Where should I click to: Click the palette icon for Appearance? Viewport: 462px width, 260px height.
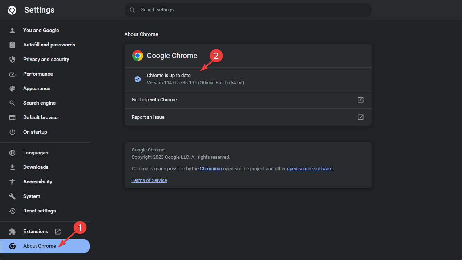coord(12,88)
